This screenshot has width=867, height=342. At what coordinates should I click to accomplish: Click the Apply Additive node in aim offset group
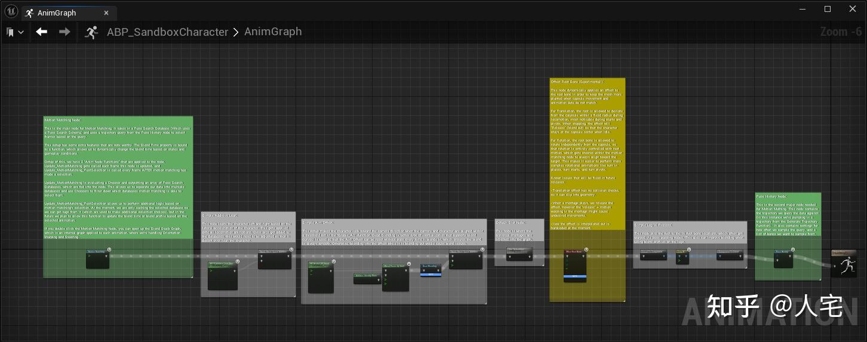[x=466, y=259]
